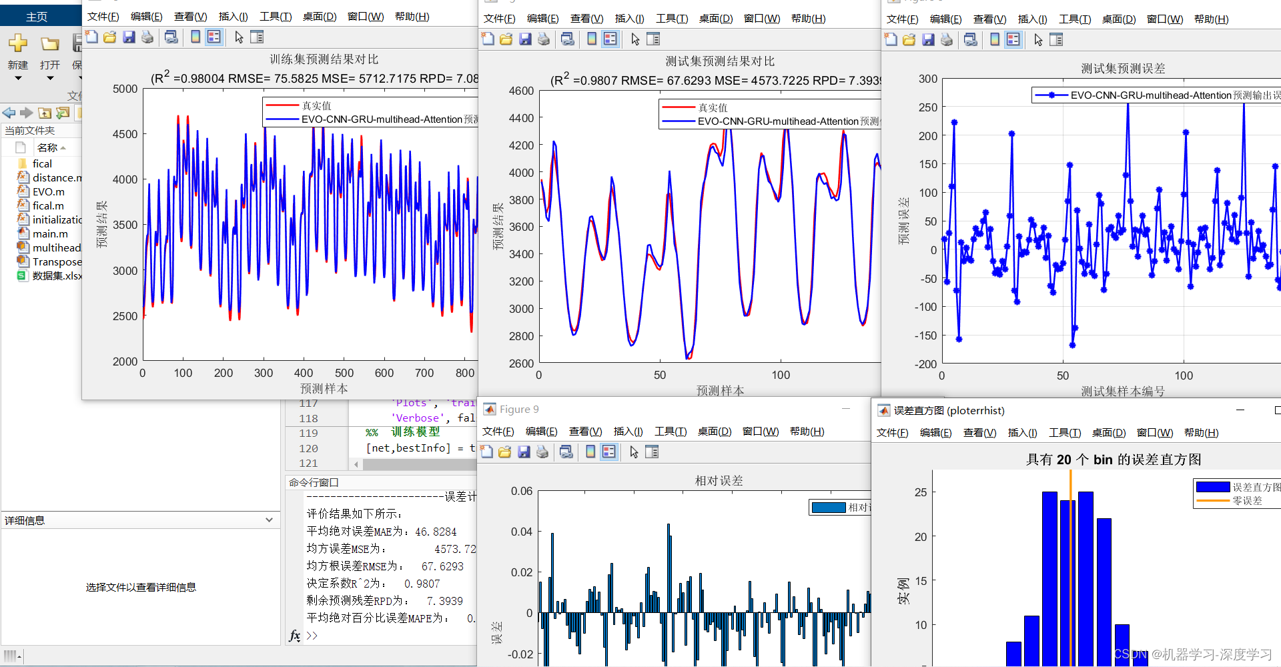The image size is (1281, 667).
Task: Print the 测试集预测误差 figure via Print icon
Action: pos(947,39)
